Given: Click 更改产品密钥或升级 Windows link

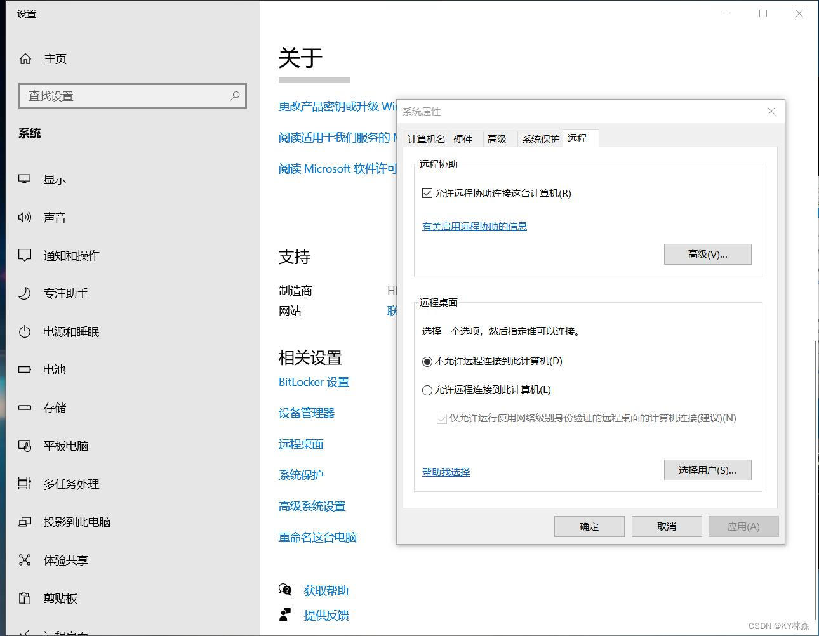Looking at the screenshot, I should click(337, 106).
